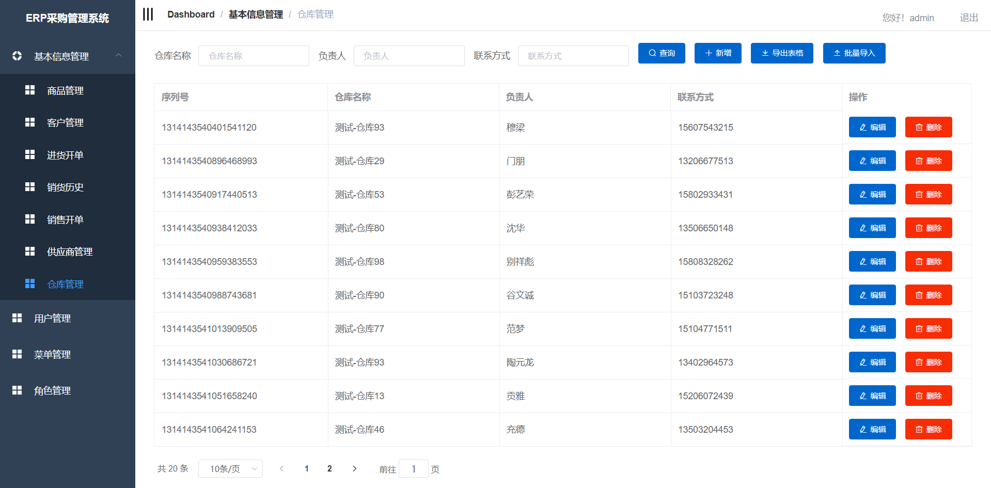Edit the row for 穆梁
Image resolution: width=991 pixels, height=488 pixels.
click(x=872, y=127)
